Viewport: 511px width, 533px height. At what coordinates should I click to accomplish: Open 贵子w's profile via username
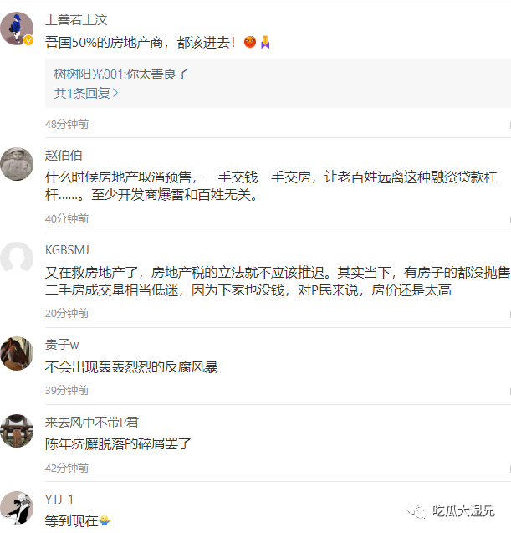[x=62, y=345]
